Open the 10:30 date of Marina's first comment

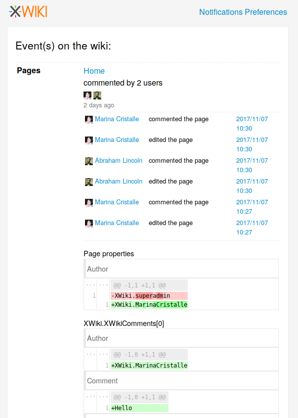point(252,124)
